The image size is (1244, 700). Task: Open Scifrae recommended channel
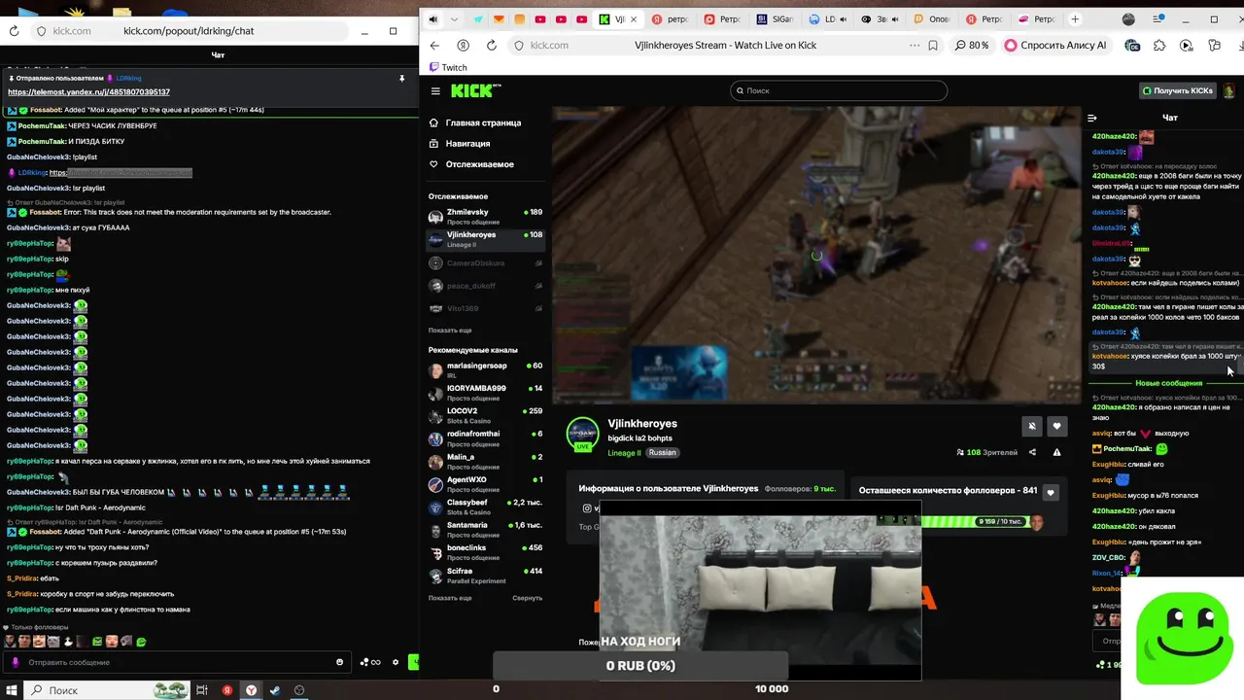tap(485, 575)
